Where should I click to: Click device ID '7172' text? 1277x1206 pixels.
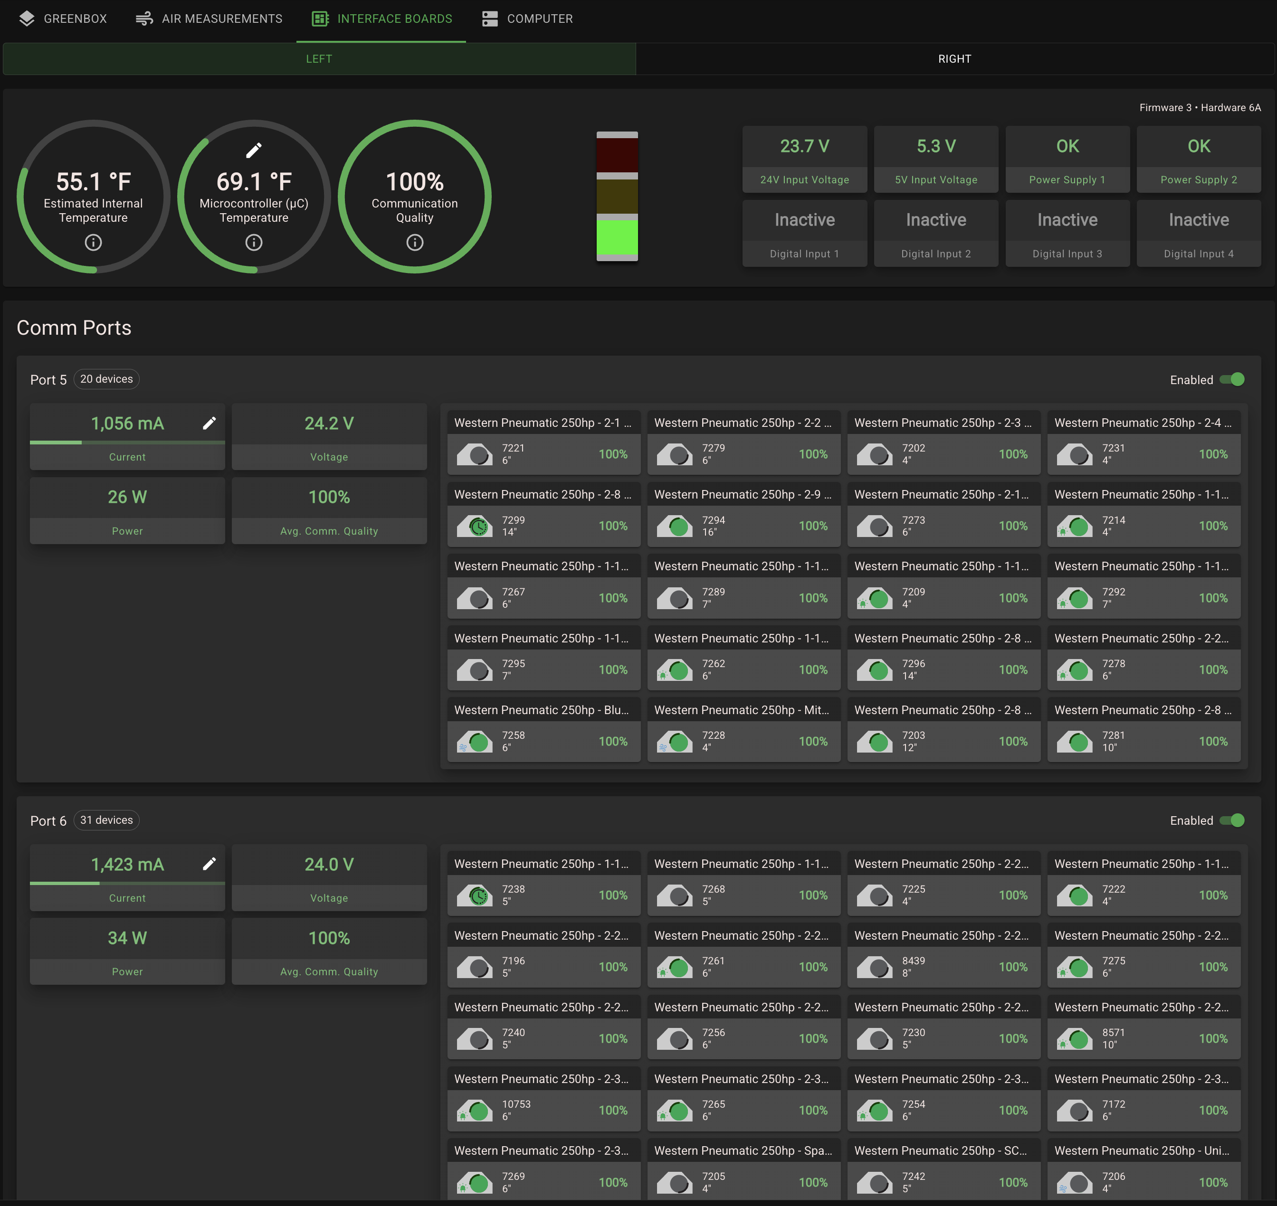click(1114, 1104)
